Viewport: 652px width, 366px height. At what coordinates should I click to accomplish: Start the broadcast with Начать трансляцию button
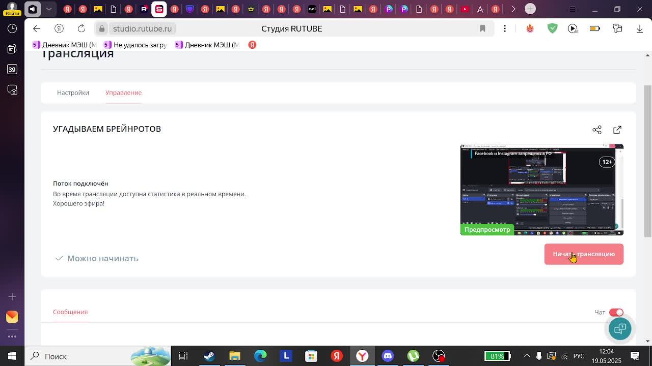click(584, 254)
